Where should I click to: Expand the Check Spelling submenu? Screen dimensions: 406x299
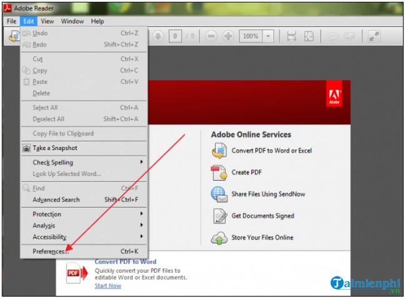[84, 163]
